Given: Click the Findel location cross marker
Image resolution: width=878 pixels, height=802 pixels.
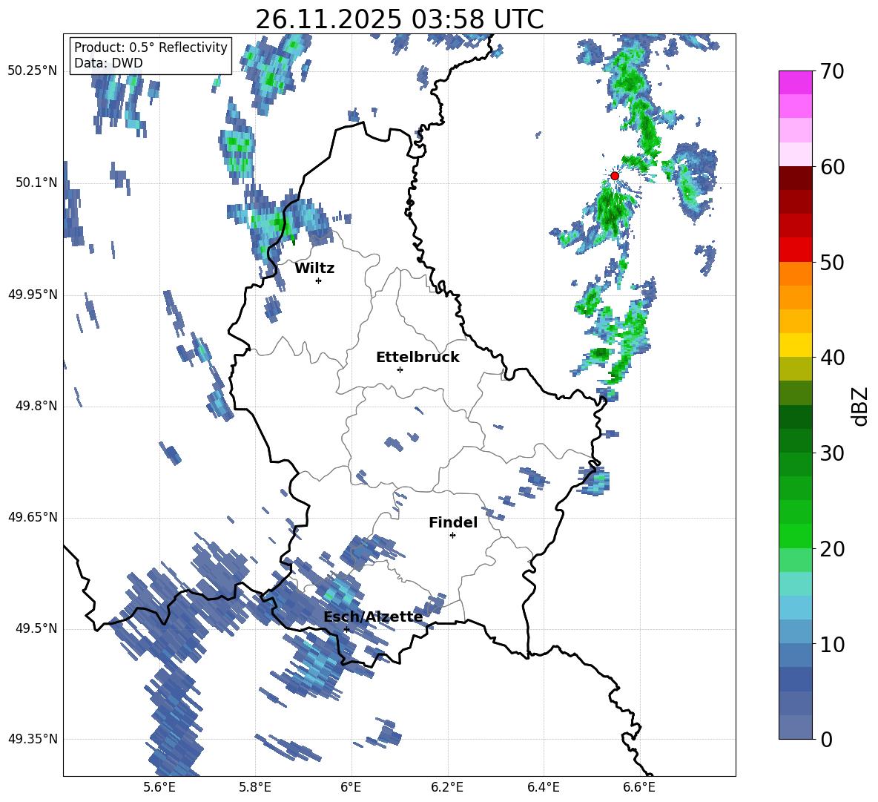Looking at the screenshot, I should [452, 536].
